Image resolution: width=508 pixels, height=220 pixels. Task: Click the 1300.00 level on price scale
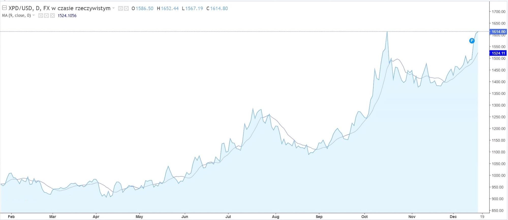[498, 105]
